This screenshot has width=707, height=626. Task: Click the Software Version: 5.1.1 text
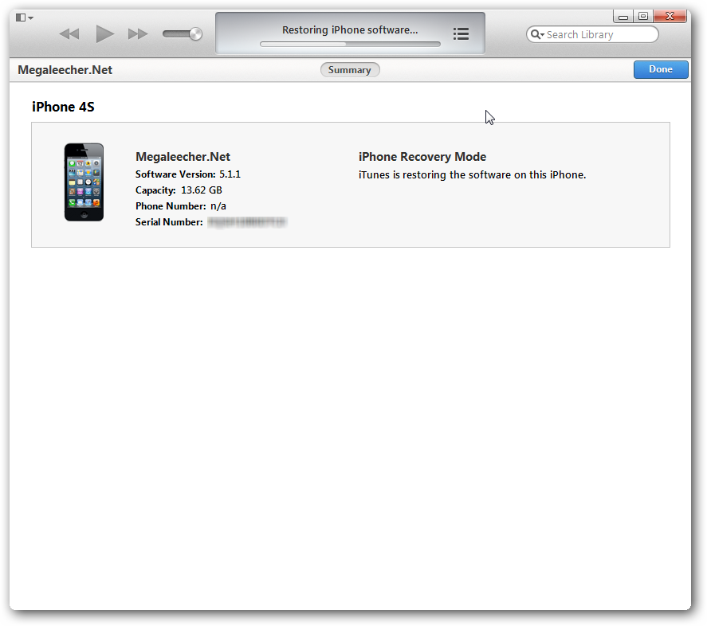[x=188, y=174]
